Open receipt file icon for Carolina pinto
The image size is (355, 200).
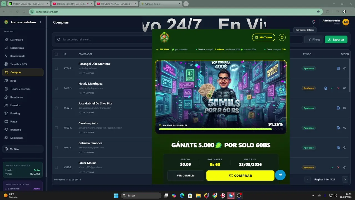338,128
